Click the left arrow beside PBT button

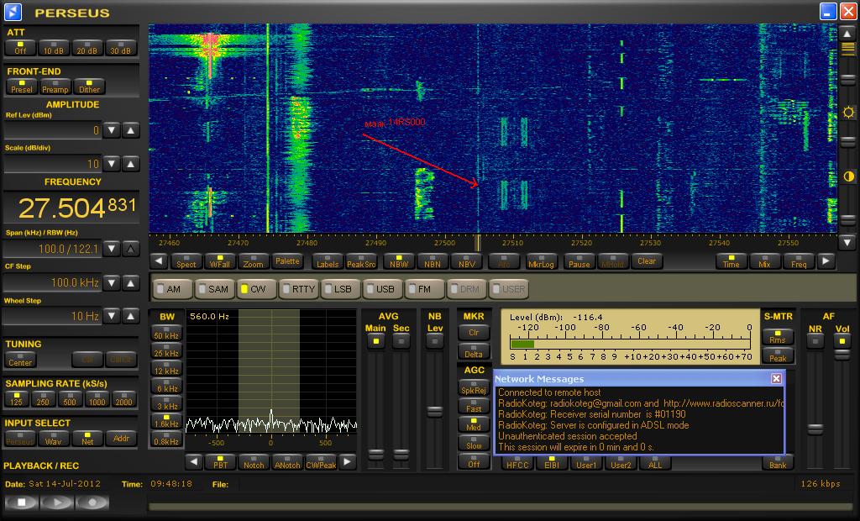pos(194,461)
